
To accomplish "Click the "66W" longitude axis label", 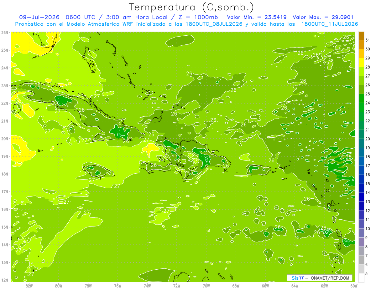I will pyautogui.click(x=265, y=286).
